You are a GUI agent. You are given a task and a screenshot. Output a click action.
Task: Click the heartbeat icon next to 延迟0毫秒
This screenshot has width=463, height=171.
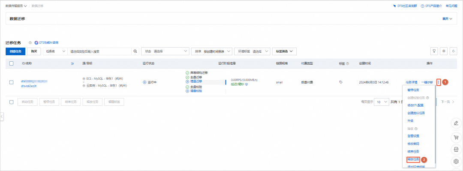pos(246,84)
